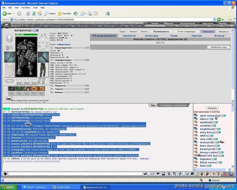Expand the Защита section
This screenshot has height=190, width=237.
[53, 89]
